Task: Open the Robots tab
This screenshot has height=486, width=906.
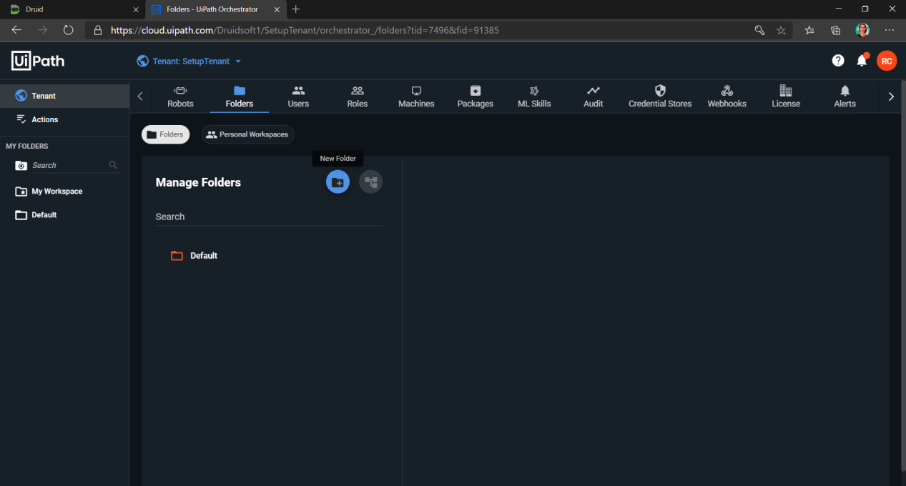Action: 180,96
